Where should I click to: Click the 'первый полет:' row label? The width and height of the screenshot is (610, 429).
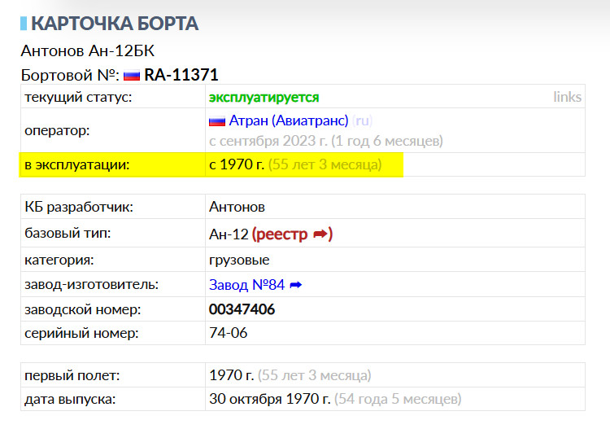pos(72,375)
